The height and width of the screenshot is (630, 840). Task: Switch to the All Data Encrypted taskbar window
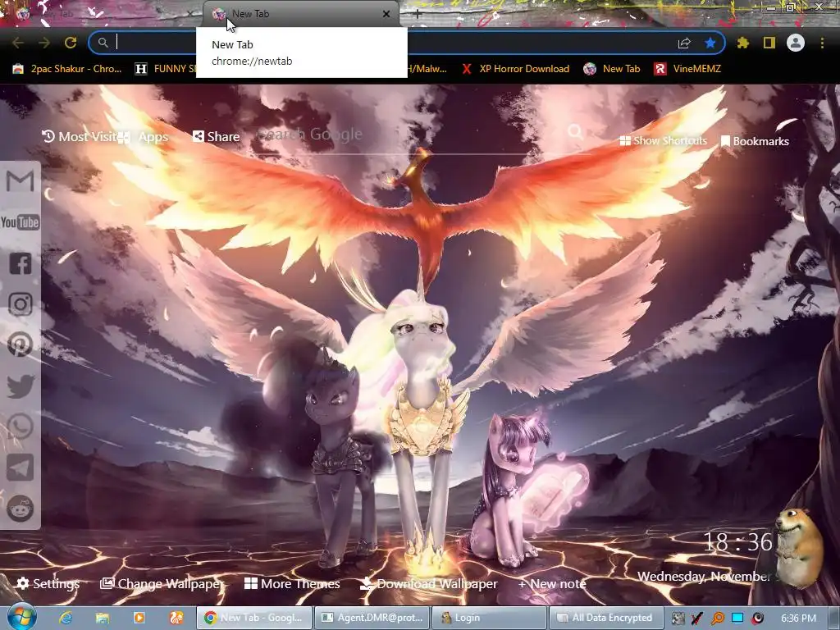click(605, 618)
